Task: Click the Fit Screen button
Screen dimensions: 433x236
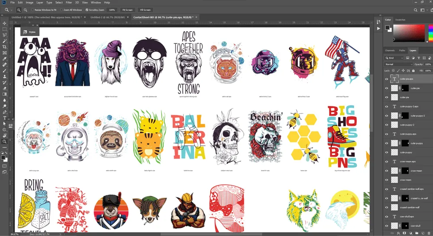Action: [x=127, y=10]
